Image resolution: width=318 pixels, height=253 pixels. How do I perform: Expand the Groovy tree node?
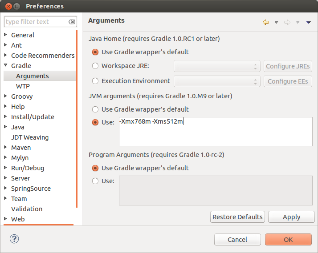click(x=5, y=96)
